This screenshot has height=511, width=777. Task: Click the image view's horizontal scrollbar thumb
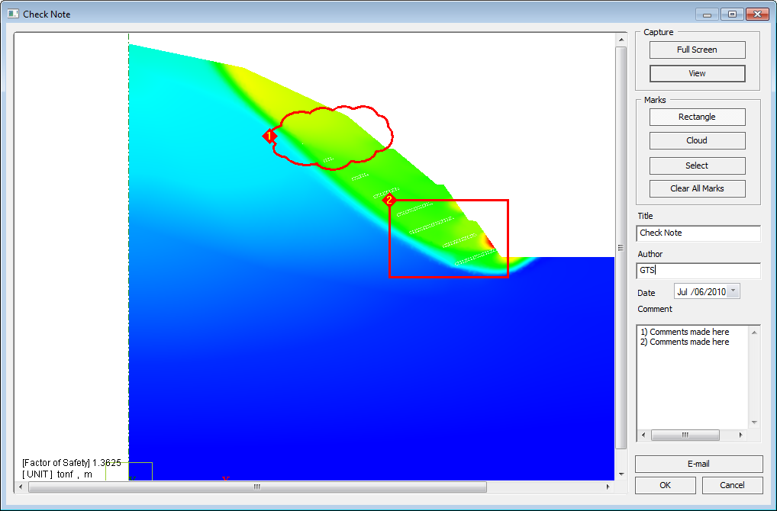(257, 487)
